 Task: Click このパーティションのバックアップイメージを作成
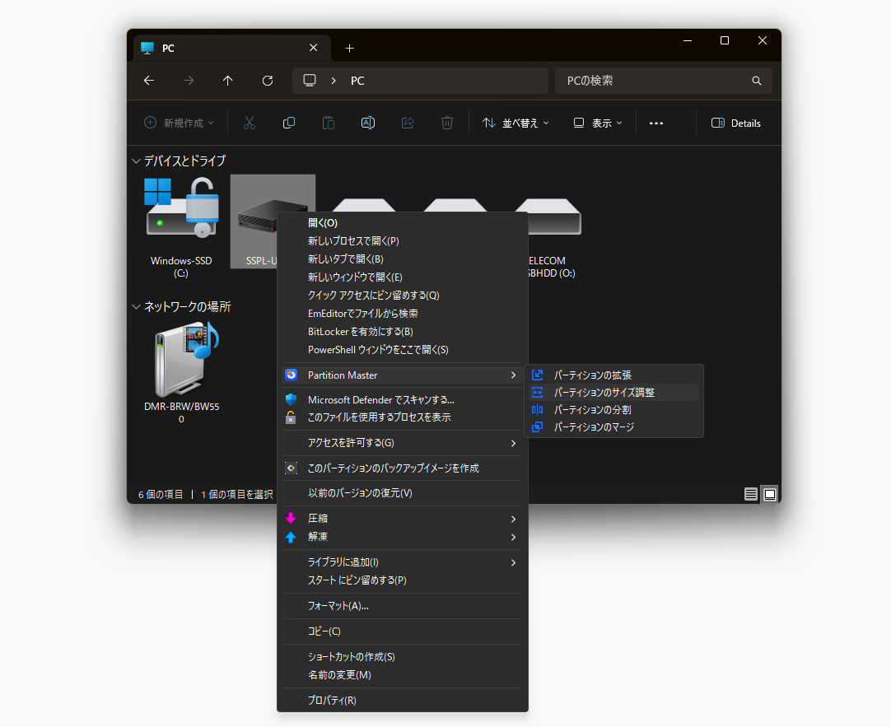tap(403, 468)
